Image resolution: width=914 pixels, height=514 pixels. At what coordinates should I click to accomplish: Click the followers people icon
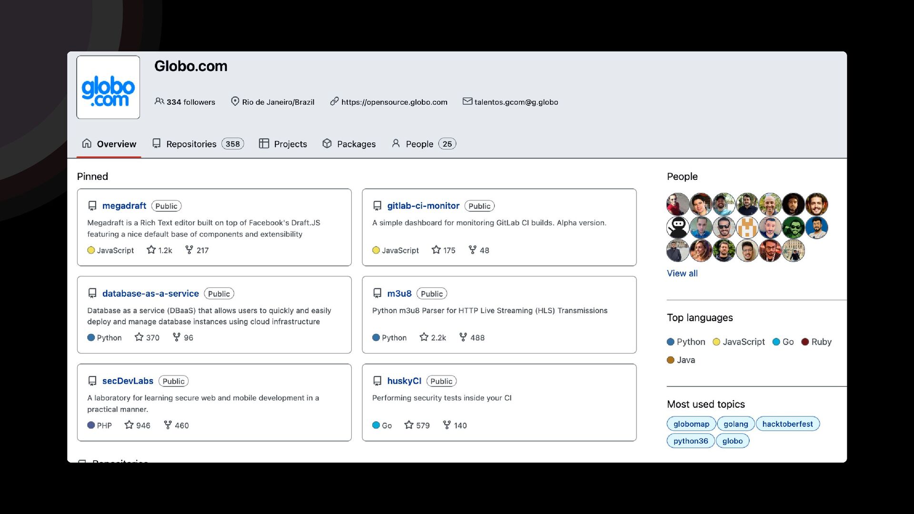tap(159, 101)
